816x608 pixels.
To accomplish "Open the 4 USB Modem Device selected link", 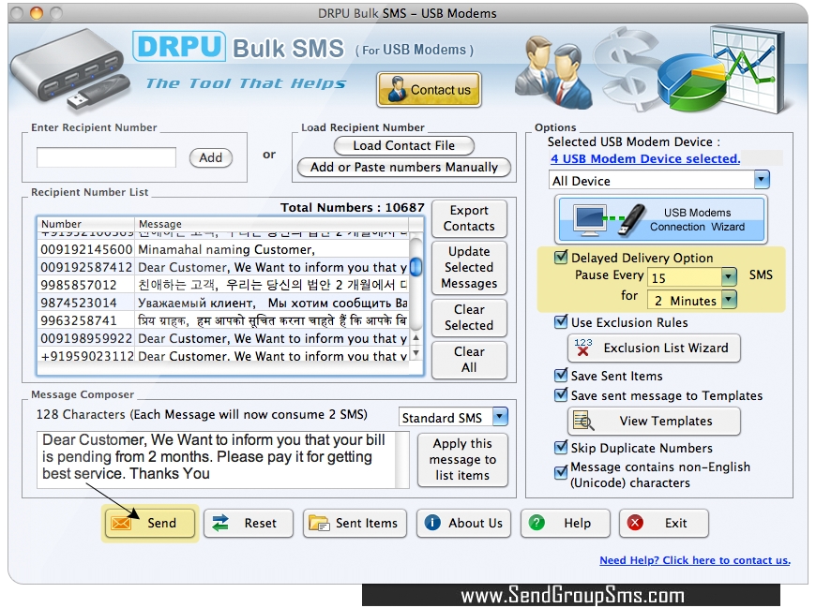I will coord(645,158).
